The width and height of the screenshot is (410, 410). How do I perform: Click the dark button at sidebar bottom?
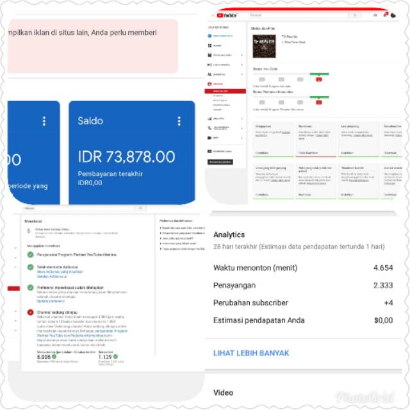point(220,162)
